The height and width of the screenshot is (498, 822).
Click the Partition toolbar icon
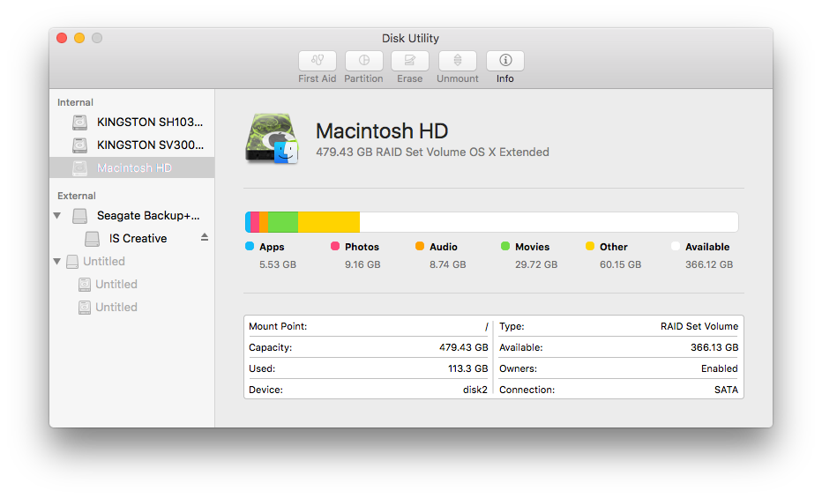tap(363, 61)
